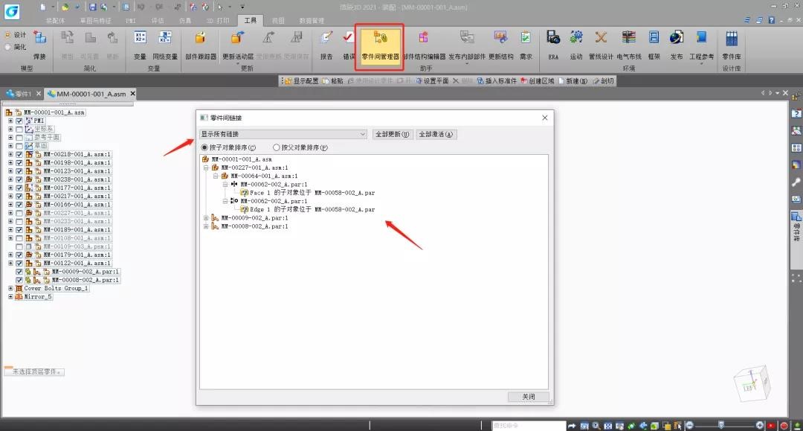This screenshot has width=803, height=431.
Task: Expand the Mirror_5 node
Action: coord(10,297)
